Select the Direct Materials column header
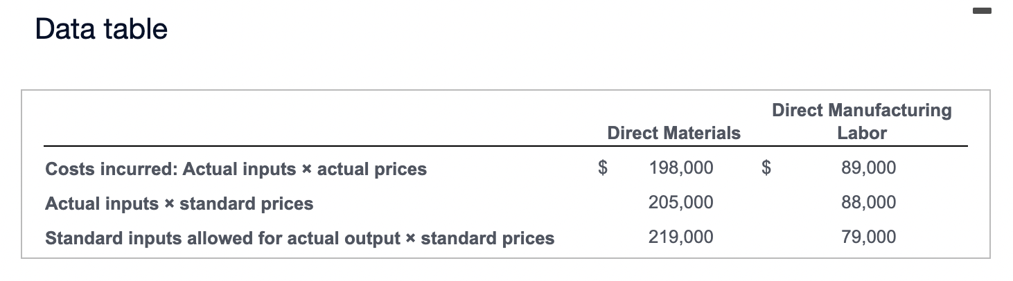Screen dimensions: 1013x281 tap(673, 133)
